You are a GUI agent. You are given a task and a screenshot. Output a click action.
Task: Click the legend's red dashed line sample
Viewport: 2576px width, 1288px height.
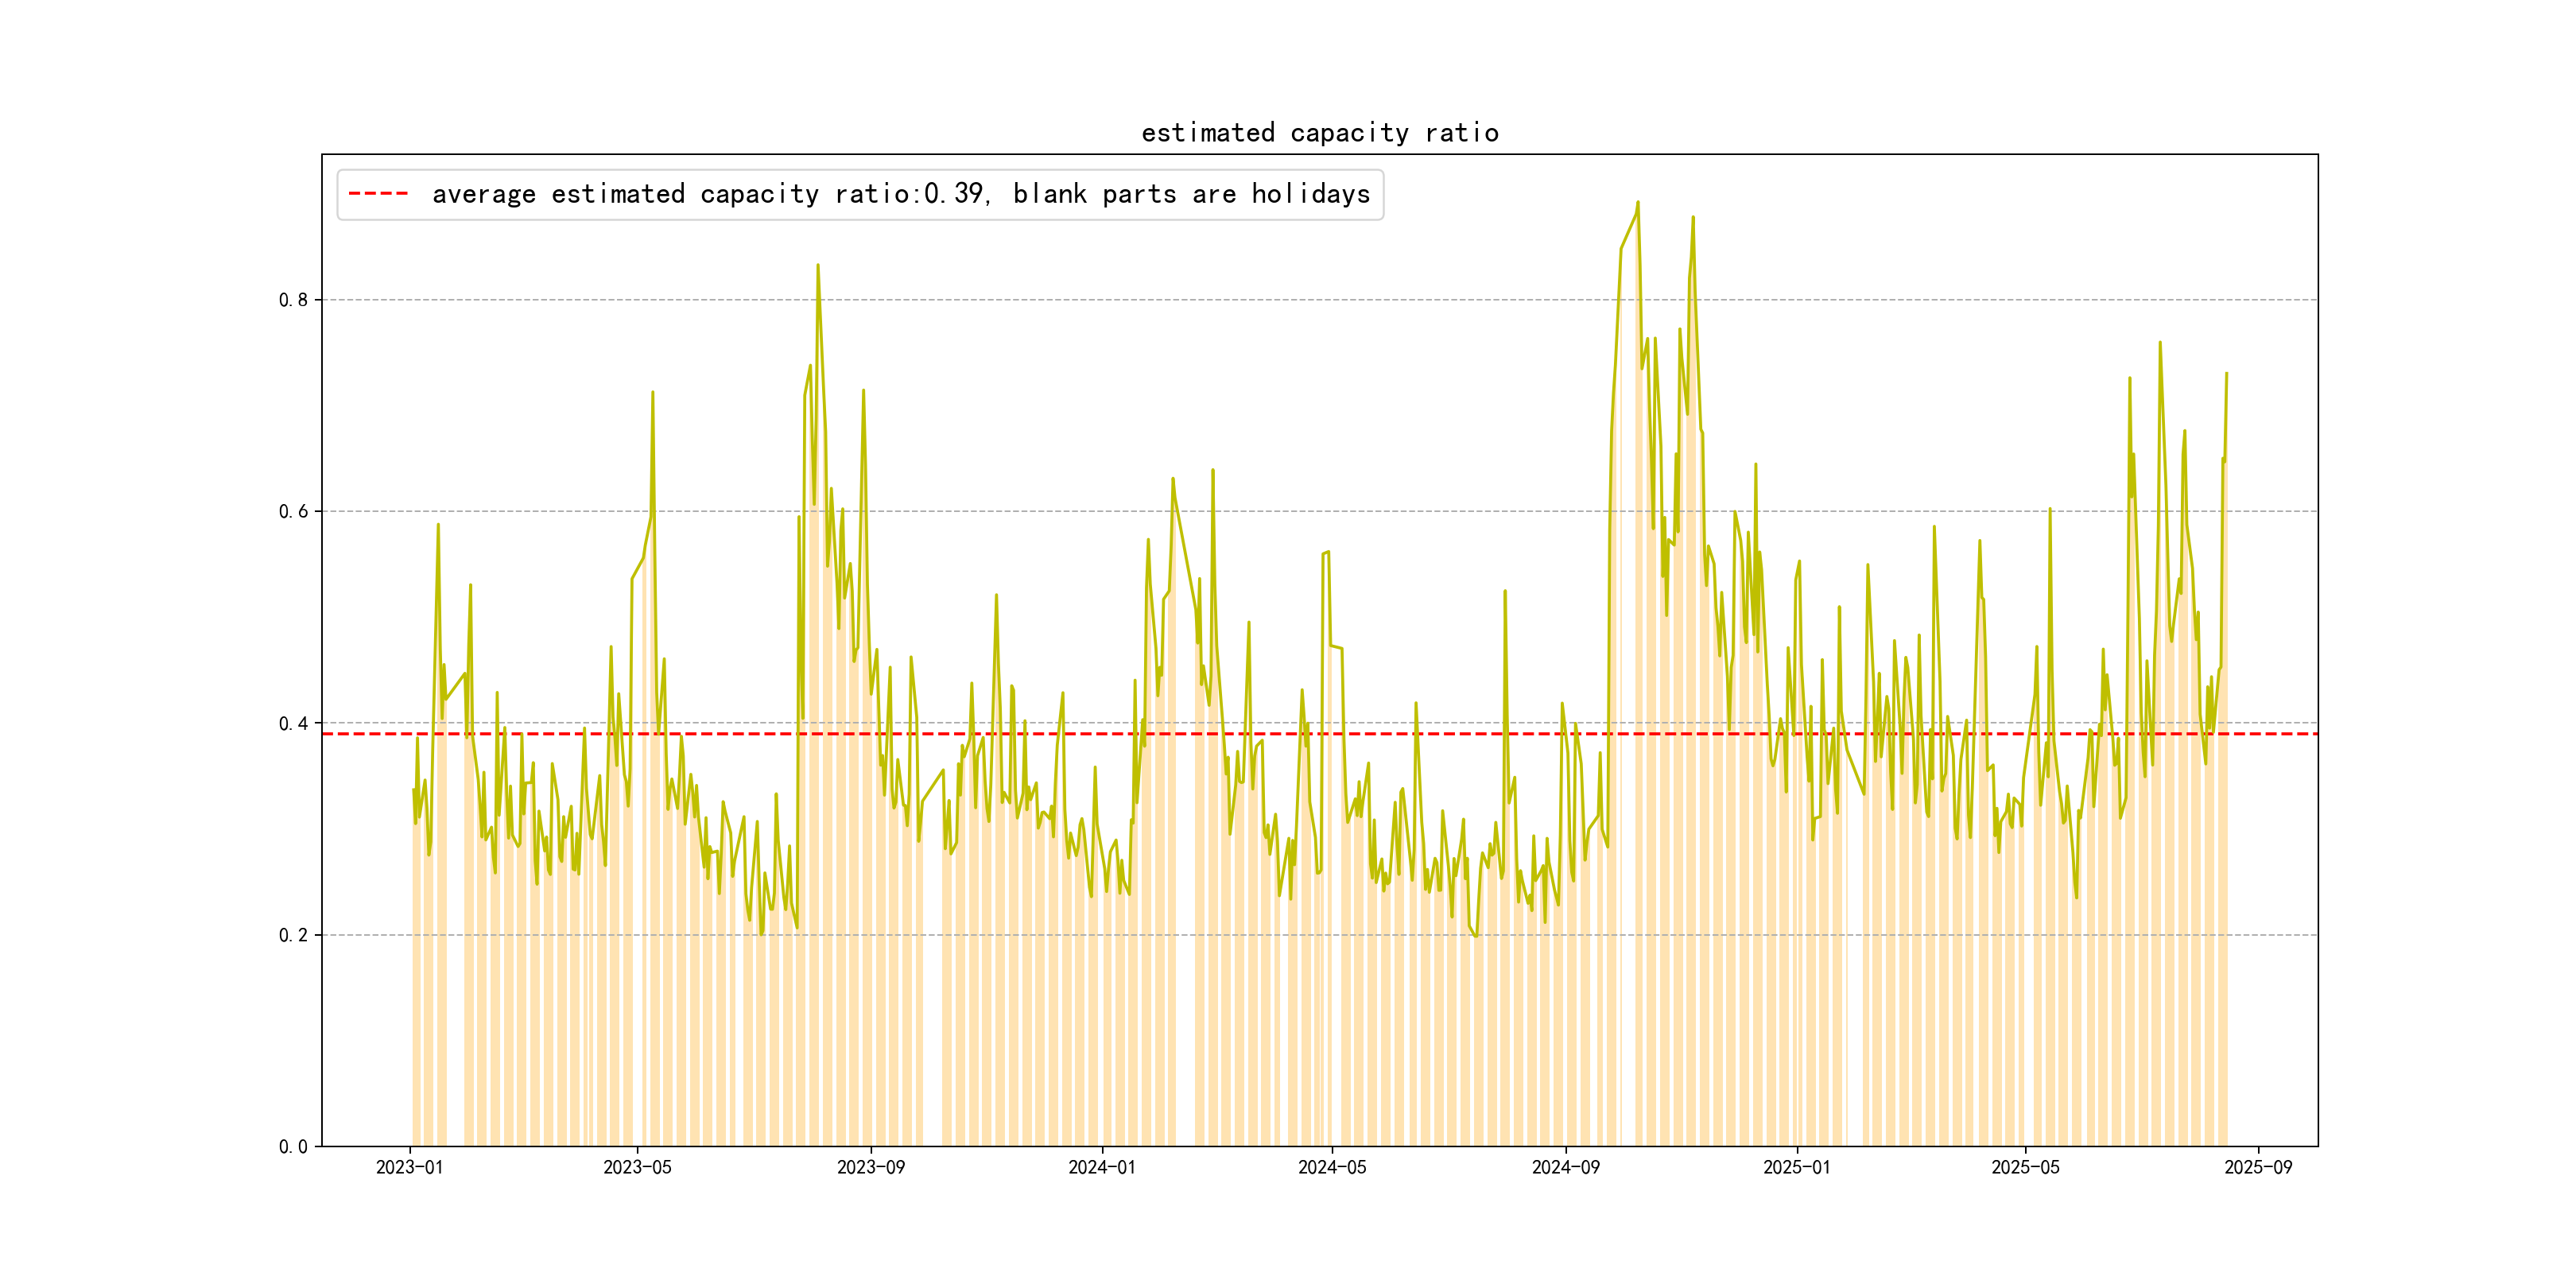point(378,194)
